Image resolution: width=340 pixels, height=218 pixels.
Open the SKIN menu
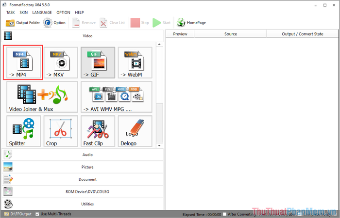point(24,13)
